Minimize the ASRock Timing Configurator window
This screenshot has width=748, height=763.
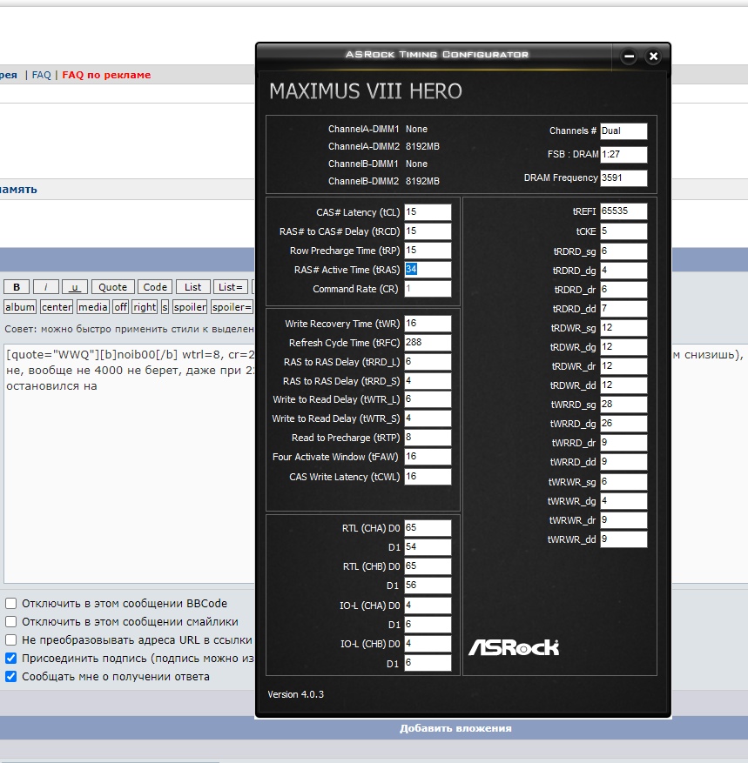[x=629, y=57]
